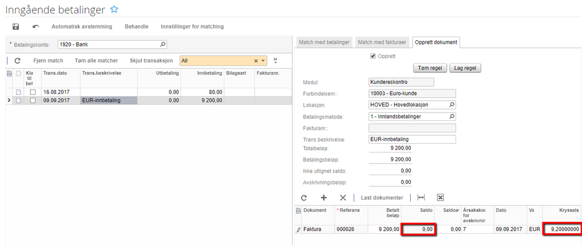The width and height of the screenshot is (582, 245).
Task: Click the transactions grid column configuration icon
Action: 9,74
